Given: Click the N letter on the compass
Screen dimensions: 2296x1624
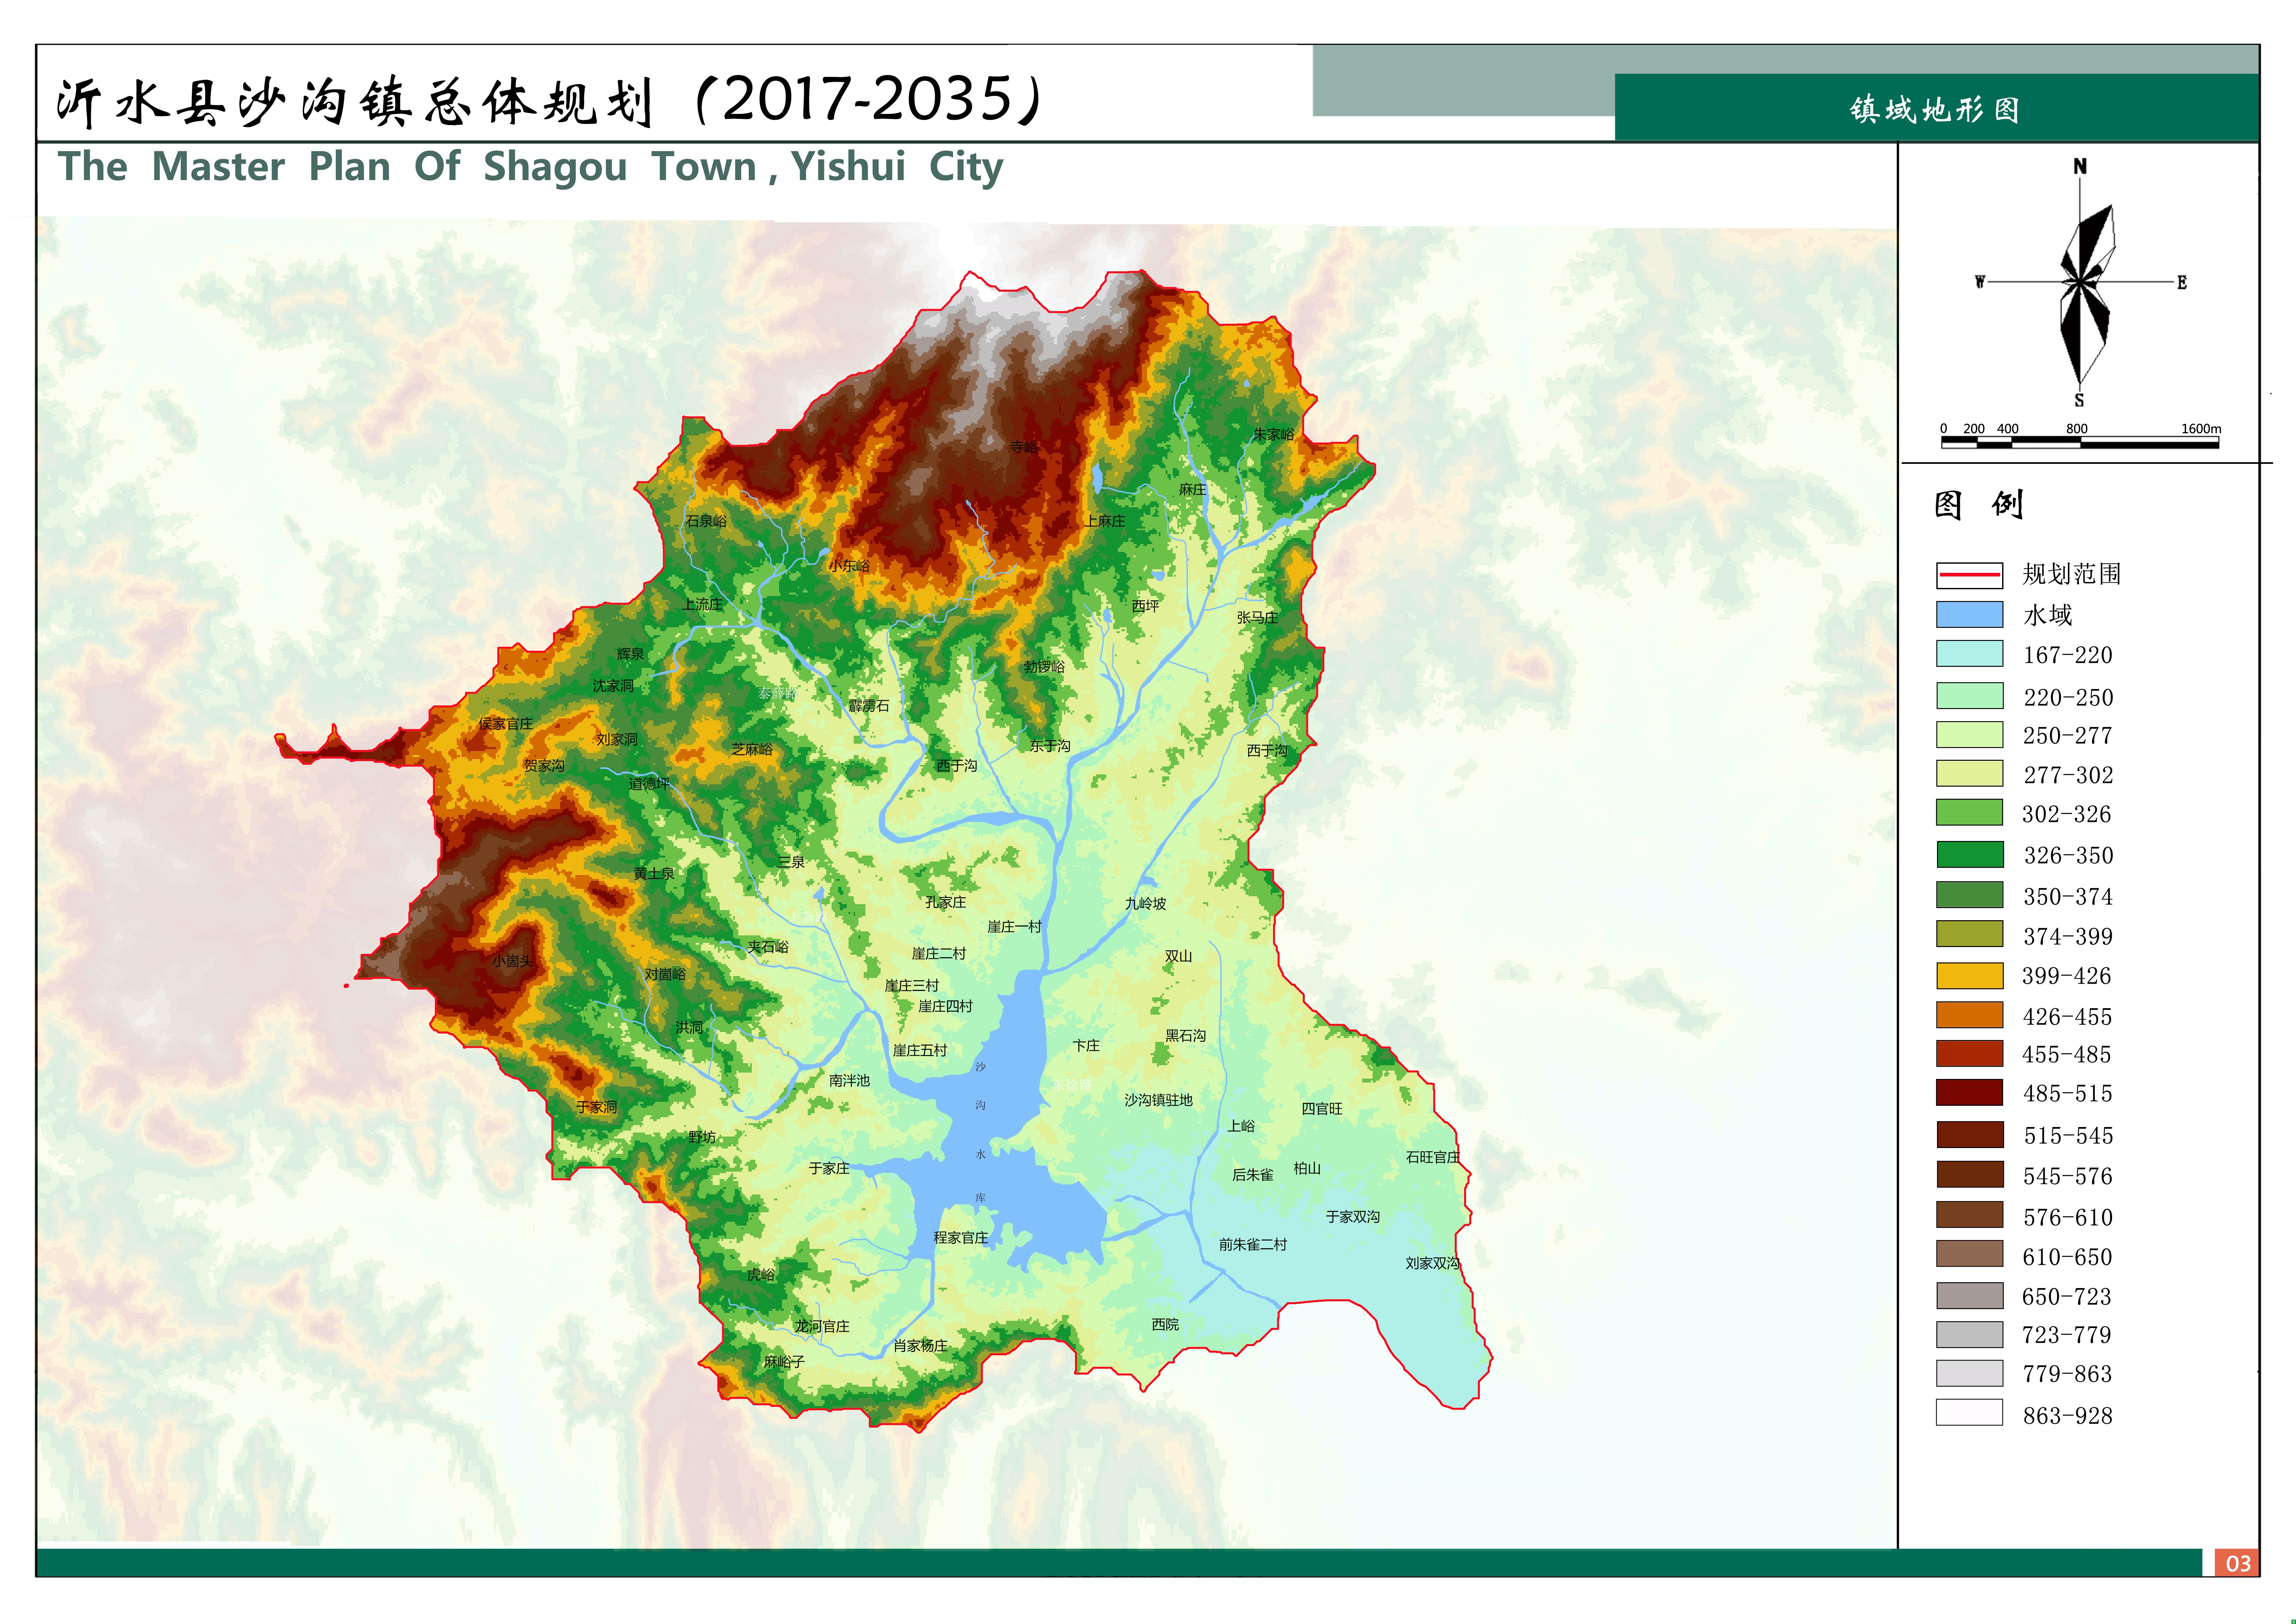Looking at the screenshot, I should [x=2080, y=166].
